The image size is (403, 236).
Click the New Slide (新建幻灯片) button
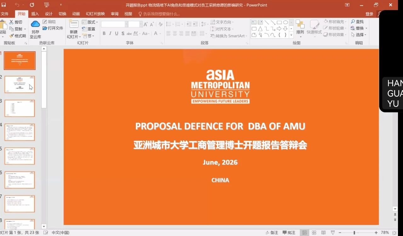(74, 29)
